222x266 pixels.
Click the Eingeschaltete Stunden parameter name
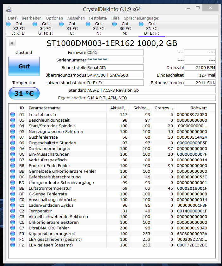[x=52, y=143]
